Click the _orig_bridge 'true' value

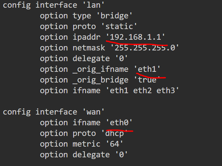(147, 80)
